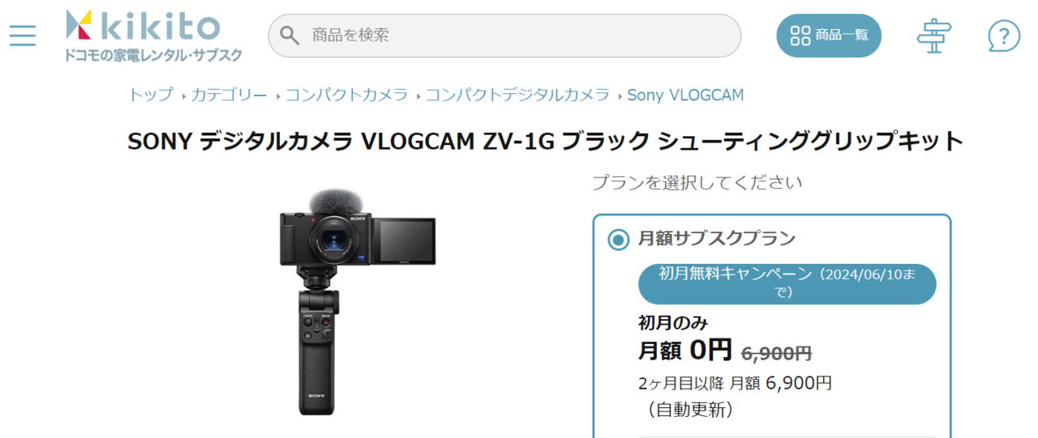
Task: Open the コンパクトカメラ breadcrumb link
Action: (x=346, y=95)
